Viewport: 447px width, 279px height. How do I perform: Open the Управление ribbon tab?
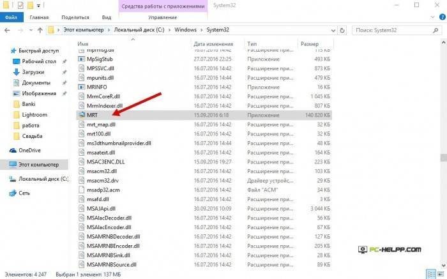(x=162, y=17)
